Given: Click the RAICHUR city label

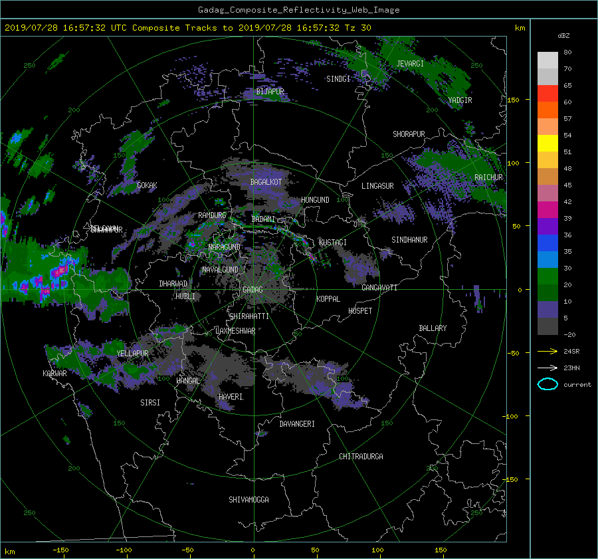Looking at the screenshot, I should pyautogui.click(x=488, y=177).
